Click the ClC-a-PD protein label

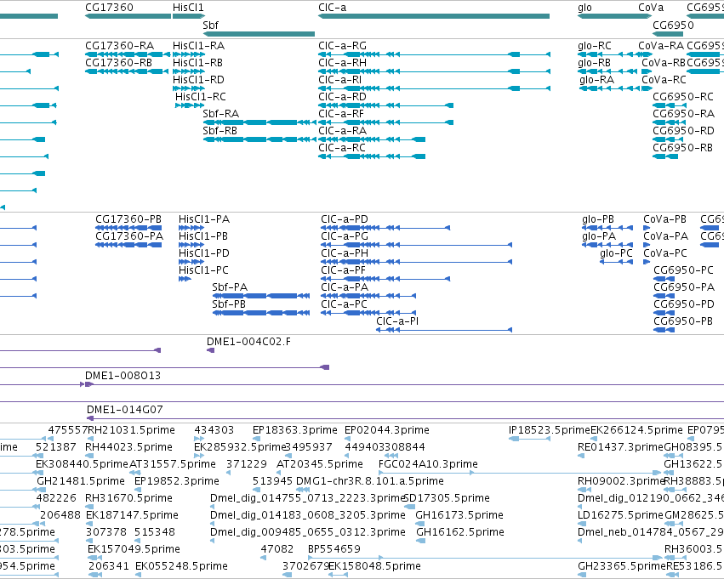point(345,219)
